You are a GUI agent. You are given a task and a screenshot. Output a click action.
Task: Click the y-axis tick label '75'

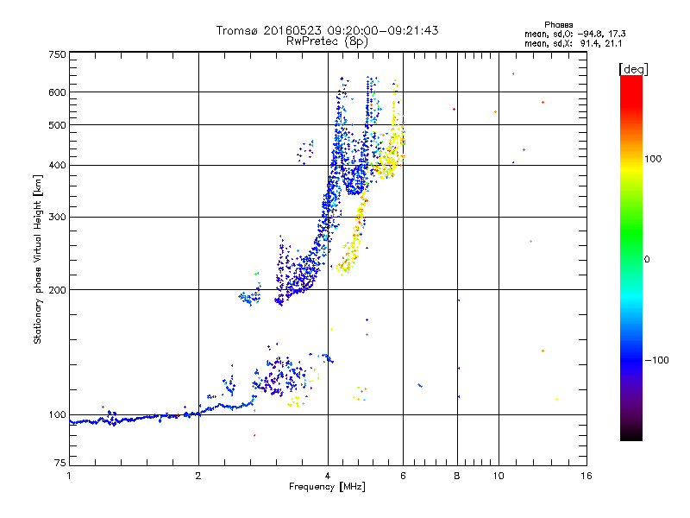[60, 463]
